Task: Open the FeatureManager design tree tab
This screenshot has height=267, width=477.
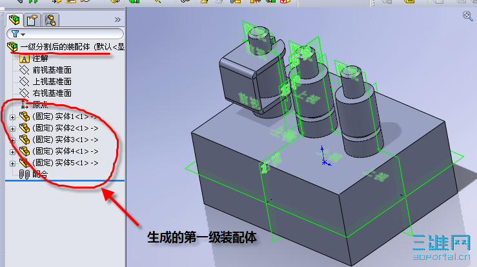Action: (14, 20)
